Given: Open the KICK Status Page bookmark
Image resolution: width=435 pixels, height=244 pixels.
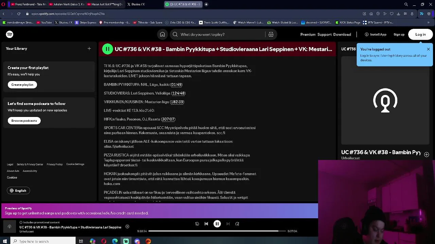Looking at the screenshot, I should 348,22.
